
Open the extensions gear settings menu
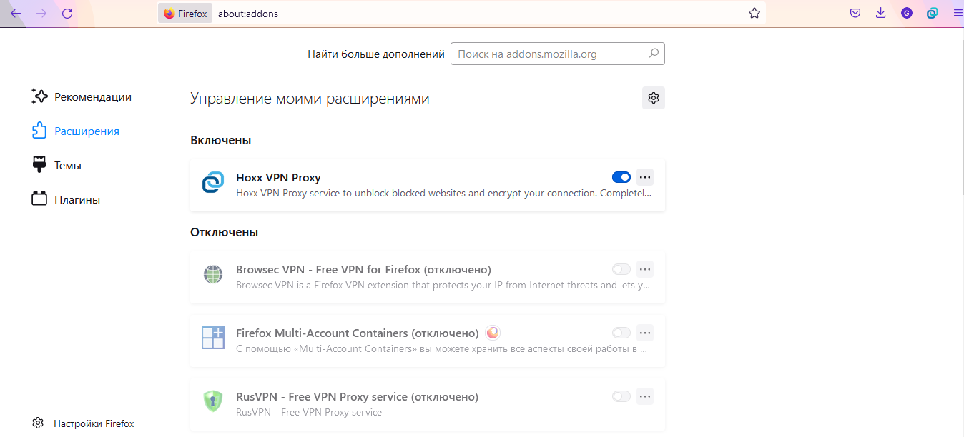point(654,98)
